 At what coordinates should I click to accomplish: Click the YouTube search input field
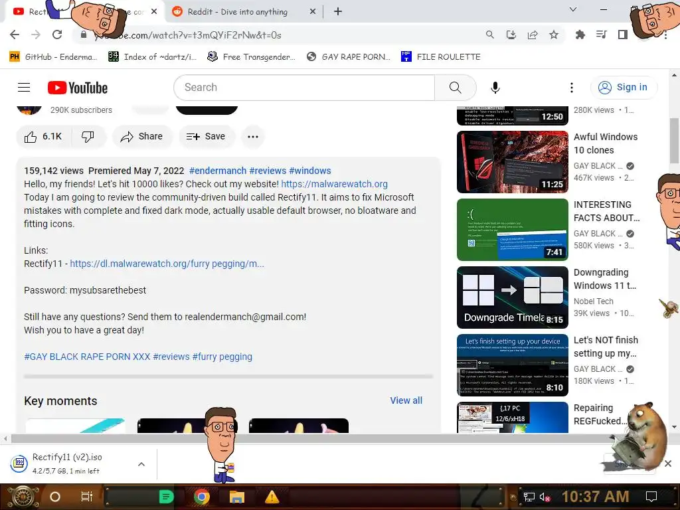(x=304, y=88)
